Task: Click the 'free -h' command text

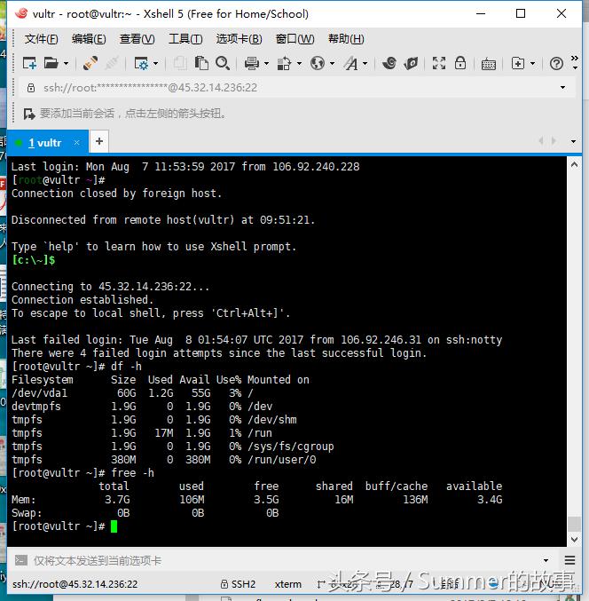Action: coord(132,473)
